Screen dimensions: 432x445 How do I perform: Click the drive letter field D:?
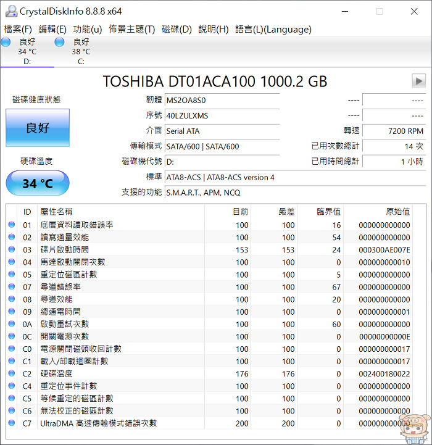pos(222,162)
